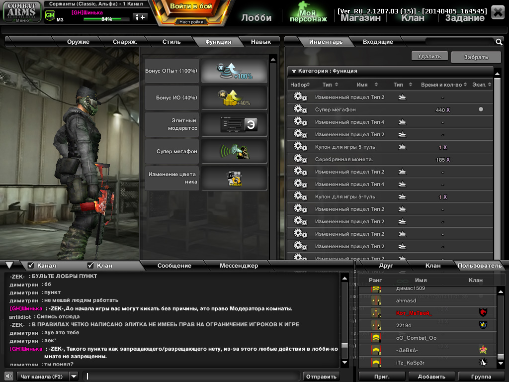The height and width of the screenshot is (382, 509).
Task: Click the Забрать button
Action: click(476, 57)
